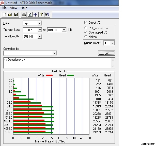The height and width of the screenshot is (146, 156).
Task: Click the Open file folder icon
Action: (x=10, y=15)
